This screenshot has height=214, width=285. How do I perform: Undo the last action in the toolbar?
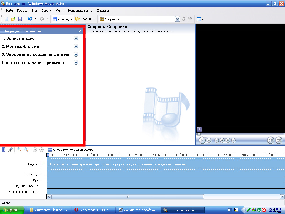click(30, 19)
